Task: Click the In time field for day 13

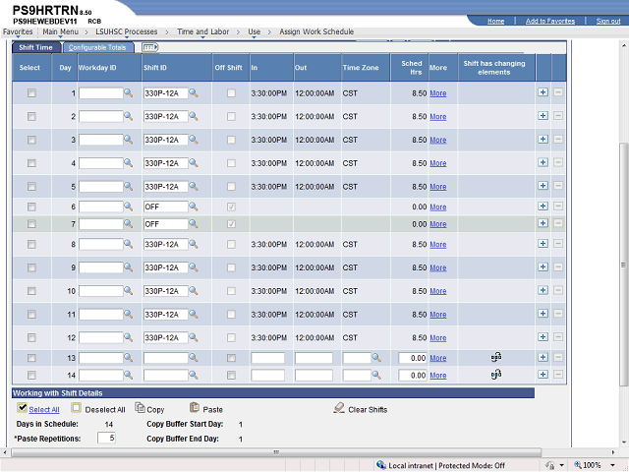Action: [268, 358]
